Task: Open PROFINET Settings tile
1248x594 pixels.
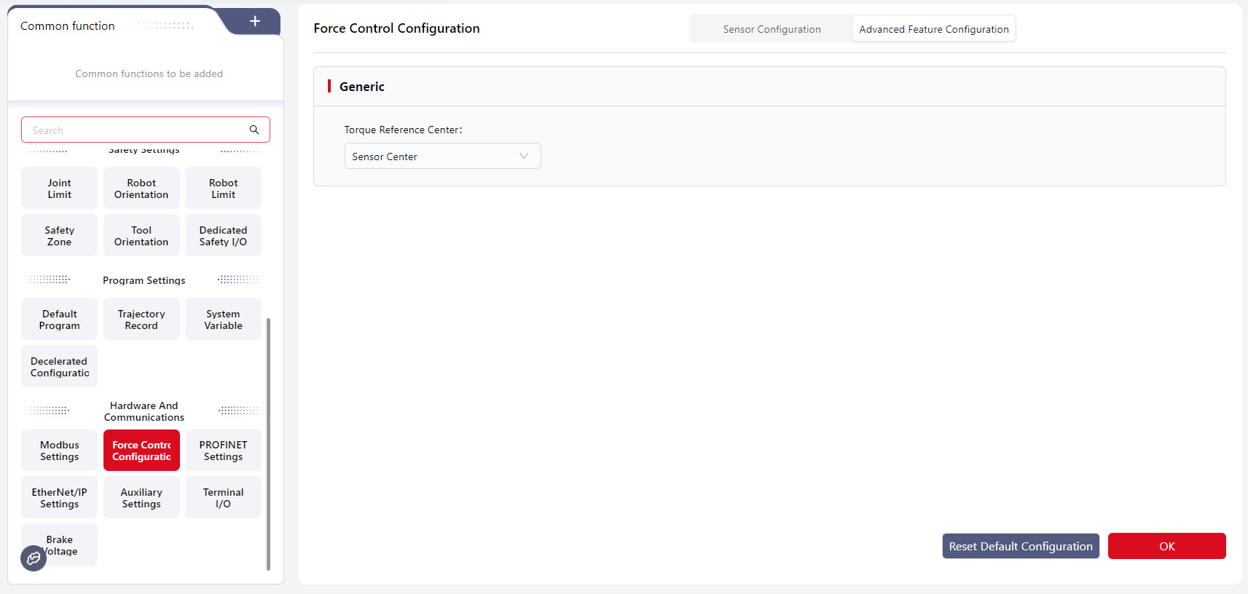Action: [223, 451]
